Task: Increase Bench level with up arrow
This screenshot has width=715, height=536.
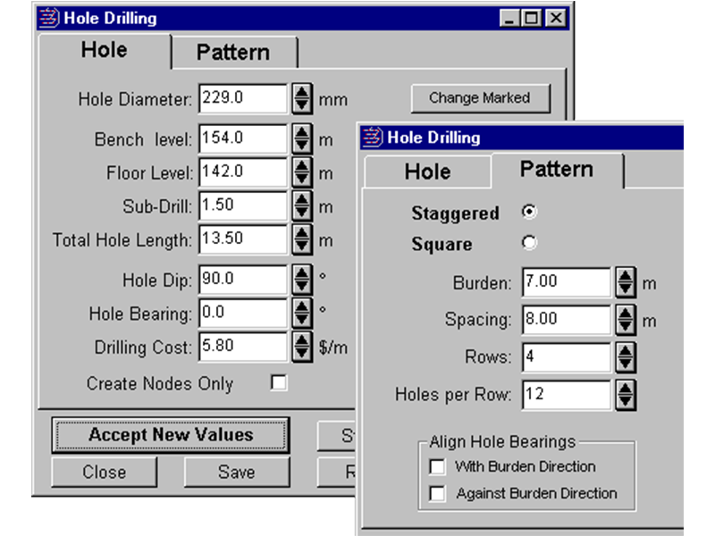Action: coord(302,131)
